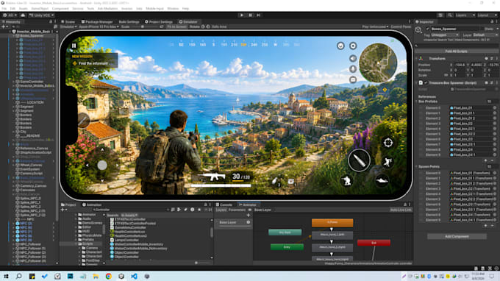Toggle the in-game microphone icon
Viewport: 500px width, 281px height.
353,69
